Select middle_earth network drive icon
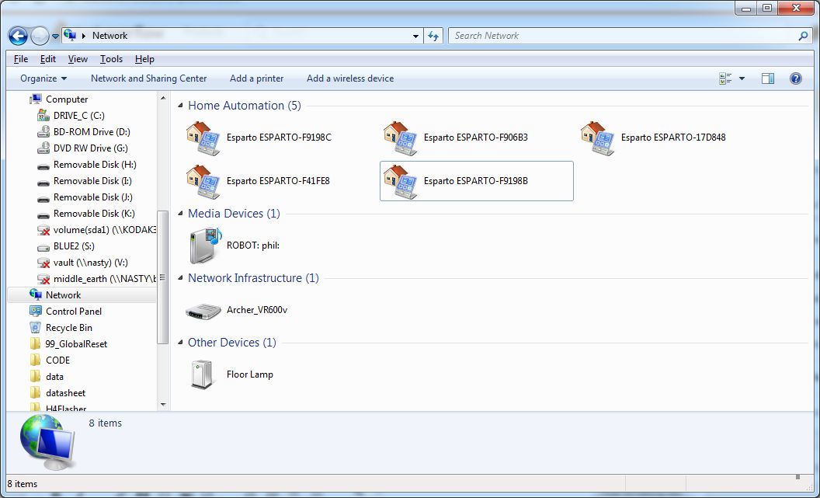Screen dimensions: 820x498 [44, 279]
